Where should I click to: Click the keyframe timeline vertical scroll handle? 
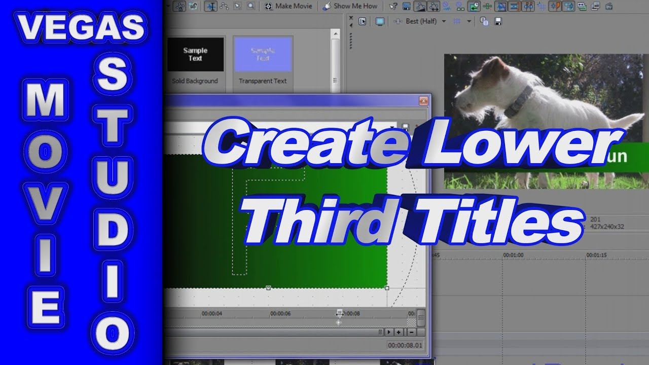421,318
